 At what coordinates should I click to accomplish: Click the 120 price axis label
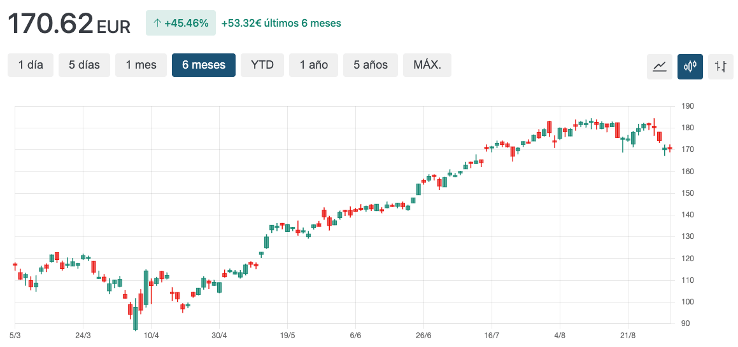(x=688, y=259)
